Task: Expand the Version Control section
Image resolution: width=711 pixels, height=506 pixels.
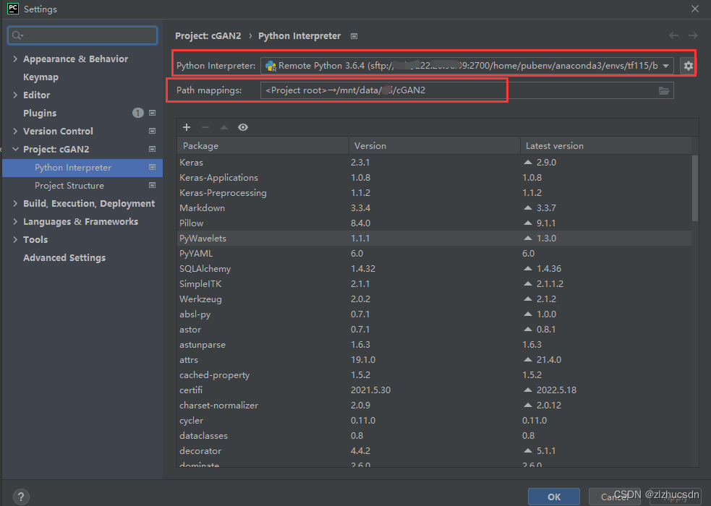Action: (15, 132)
